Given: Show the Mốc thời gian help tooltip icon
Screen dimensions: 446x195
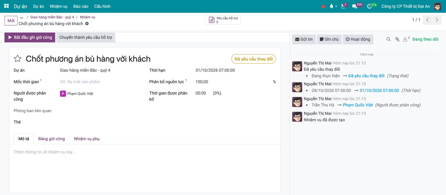Looking at the screenshot, I should [x=41, y=81].
